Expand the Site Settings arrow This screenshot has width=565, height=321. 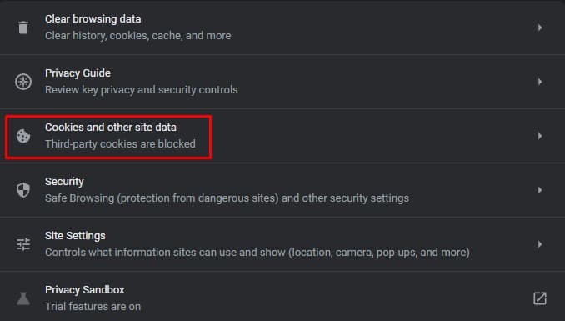[540, 244]
